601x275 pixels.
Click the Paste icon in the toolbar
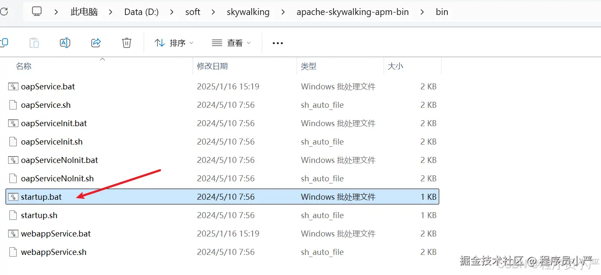pos(34,42)
